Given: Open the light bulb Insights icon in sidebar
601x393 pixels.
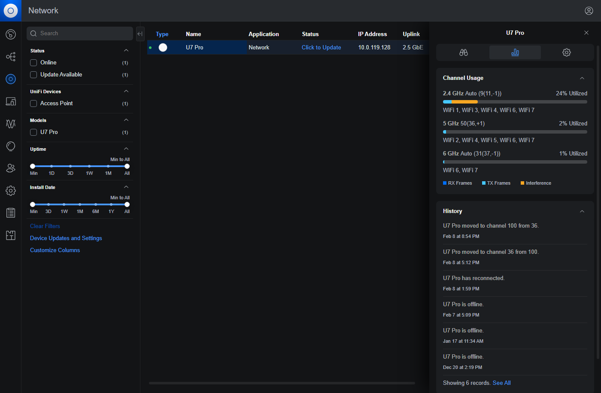Looking at the screenshot, I should pyautogui.click(x=11, y=146).
